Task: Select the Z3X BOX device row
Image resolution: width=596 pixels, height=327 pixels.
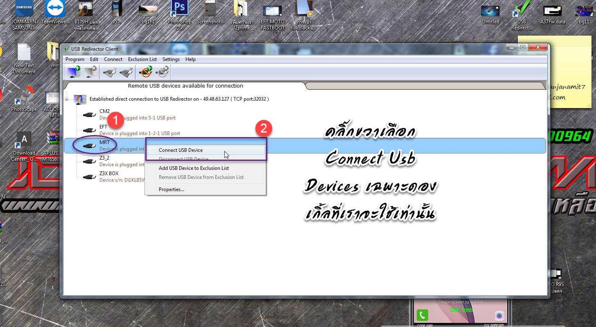Action: tap(305, 177)
